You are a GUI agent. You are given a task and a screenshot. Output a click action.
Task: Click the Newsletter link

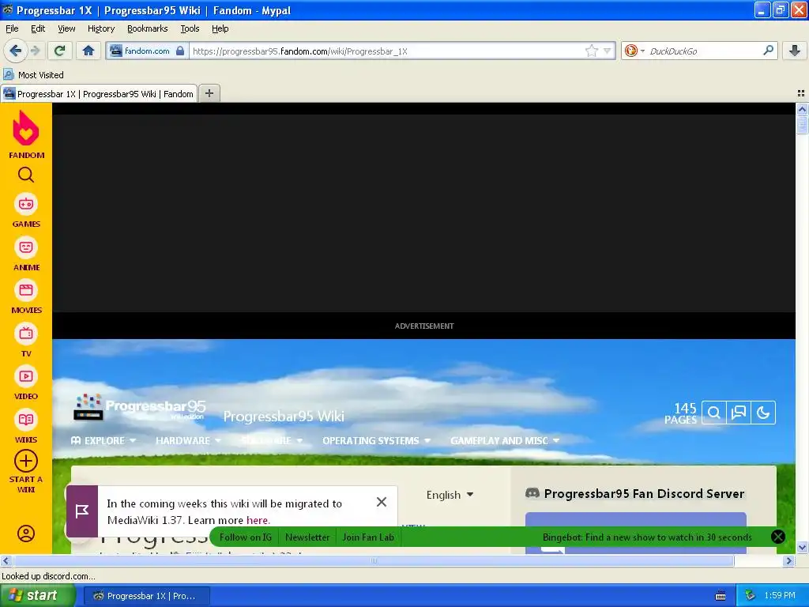[307, 537]
